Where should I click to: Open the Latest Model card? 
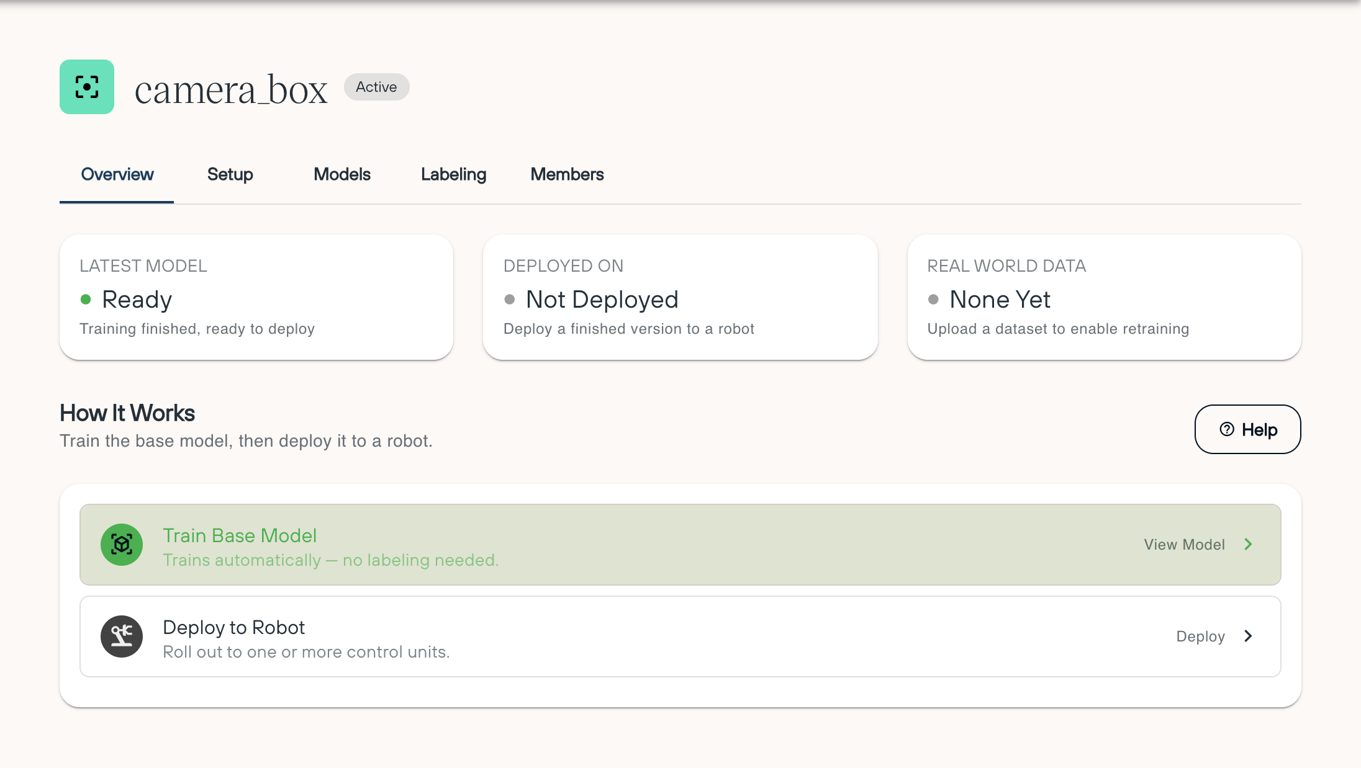click(256, 297)
